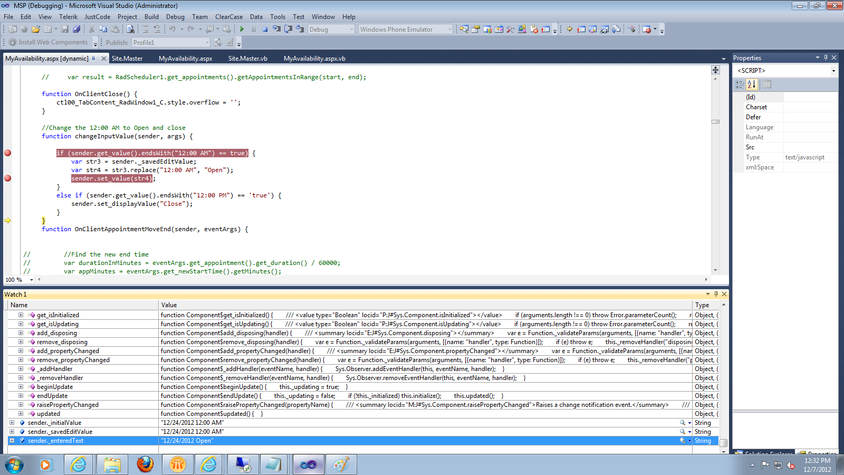Switch Properties to Categorized view
The height and width of the screenshot is (475, 844).
(740, 84)
